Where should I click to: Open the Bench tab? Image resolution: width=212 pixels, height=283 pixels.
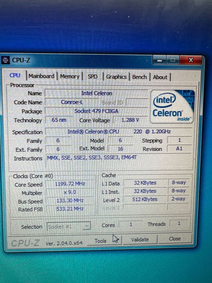[x=139, y=77]
